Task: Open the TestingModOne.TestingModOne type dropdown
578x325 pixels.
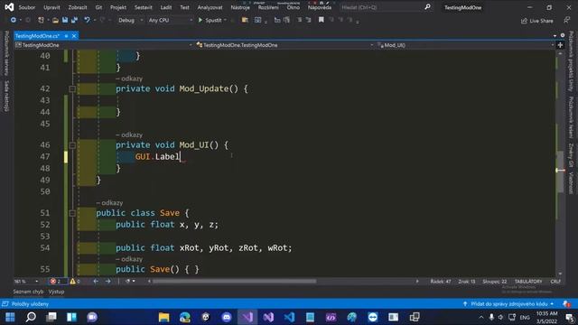Action: point(284,45)
